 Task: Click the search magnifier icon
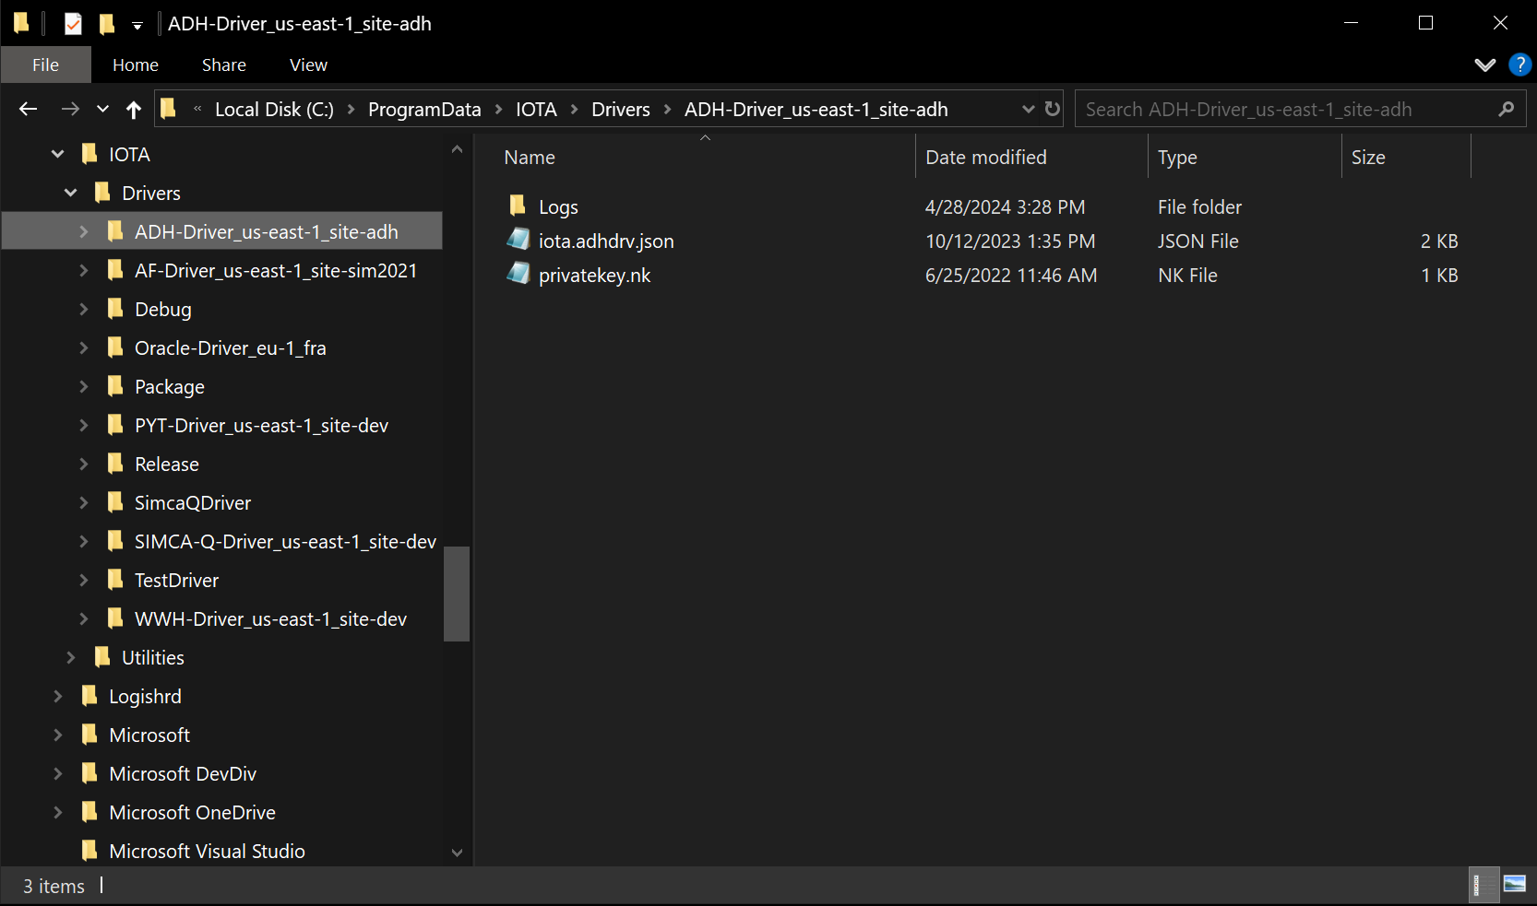tap(1506, 109)
